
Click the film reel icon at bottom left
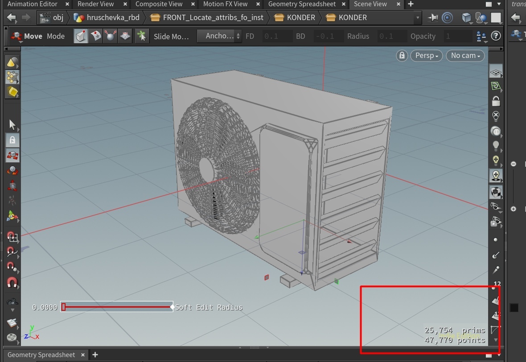coord(12,337)
